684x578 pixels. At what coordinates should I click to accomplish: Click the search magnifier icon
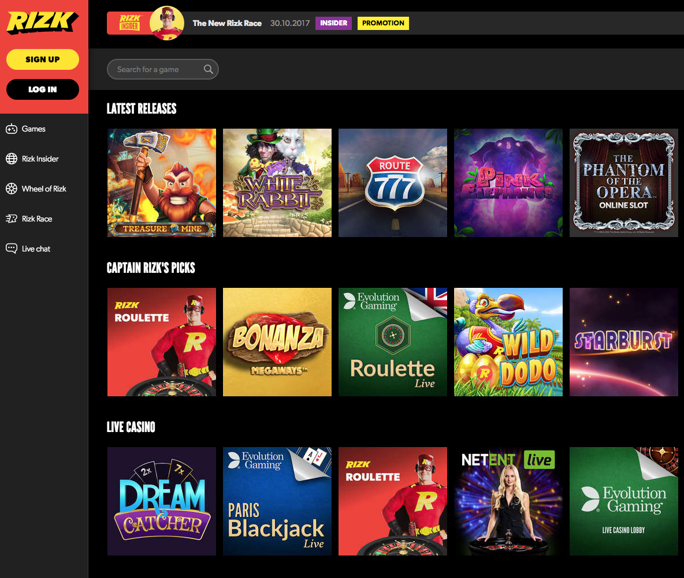click(x=209, y=69)
